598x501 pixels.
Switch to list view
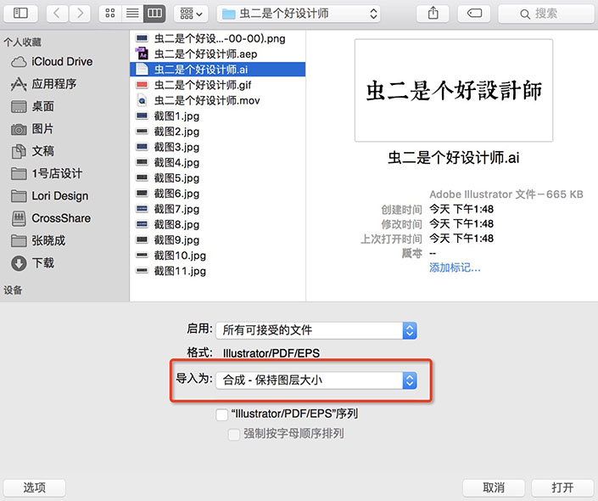(x=132, y=14)
